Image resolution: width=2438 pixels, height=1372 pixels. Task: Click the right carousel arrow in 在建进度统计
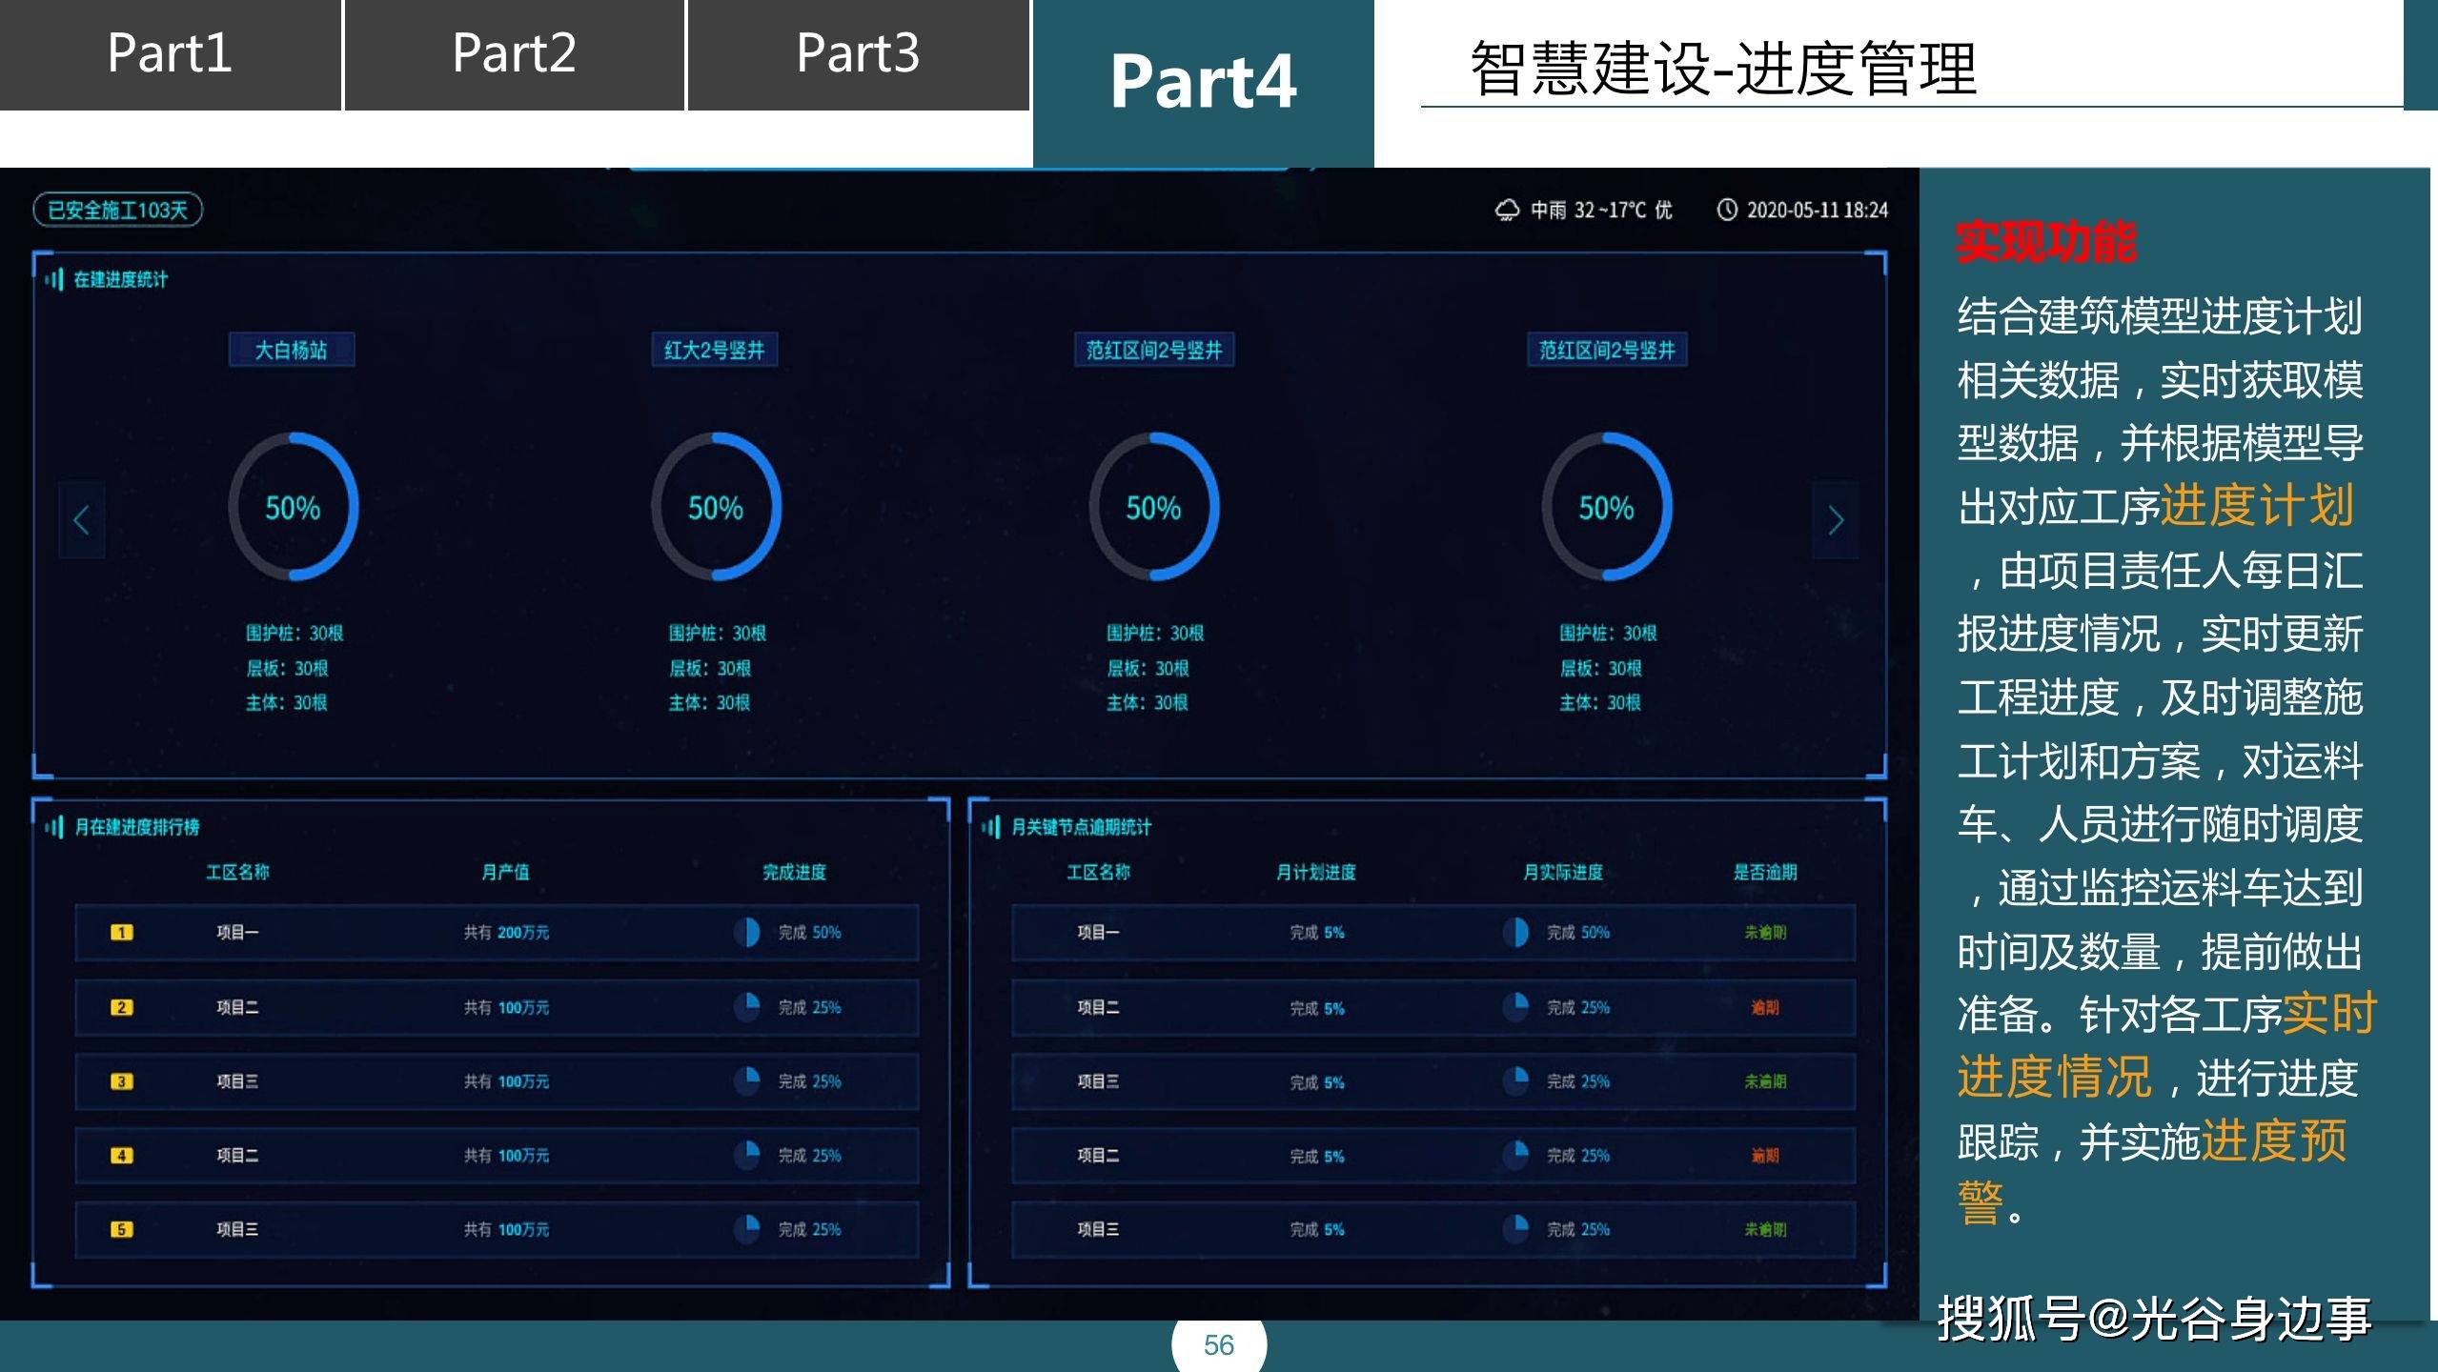pyautogui.click(x=1836, y=520)
